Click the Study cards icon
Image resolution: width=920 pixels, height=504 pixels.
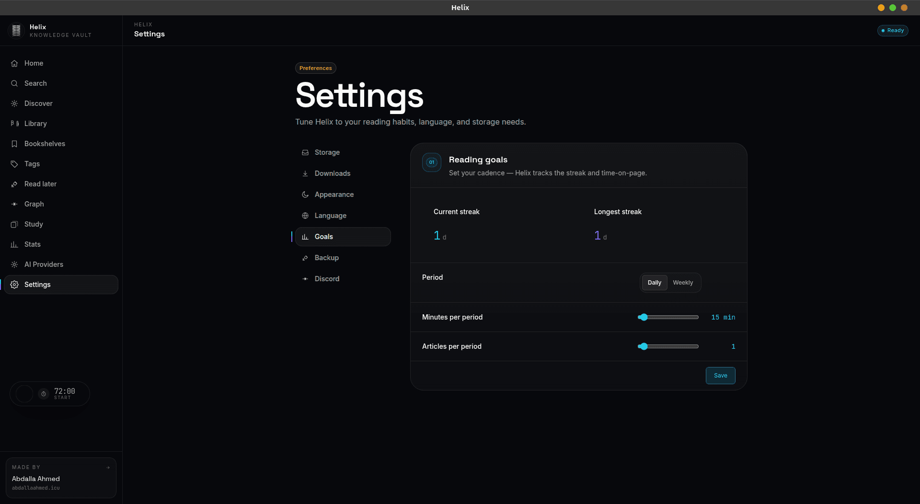click(14, 224)
